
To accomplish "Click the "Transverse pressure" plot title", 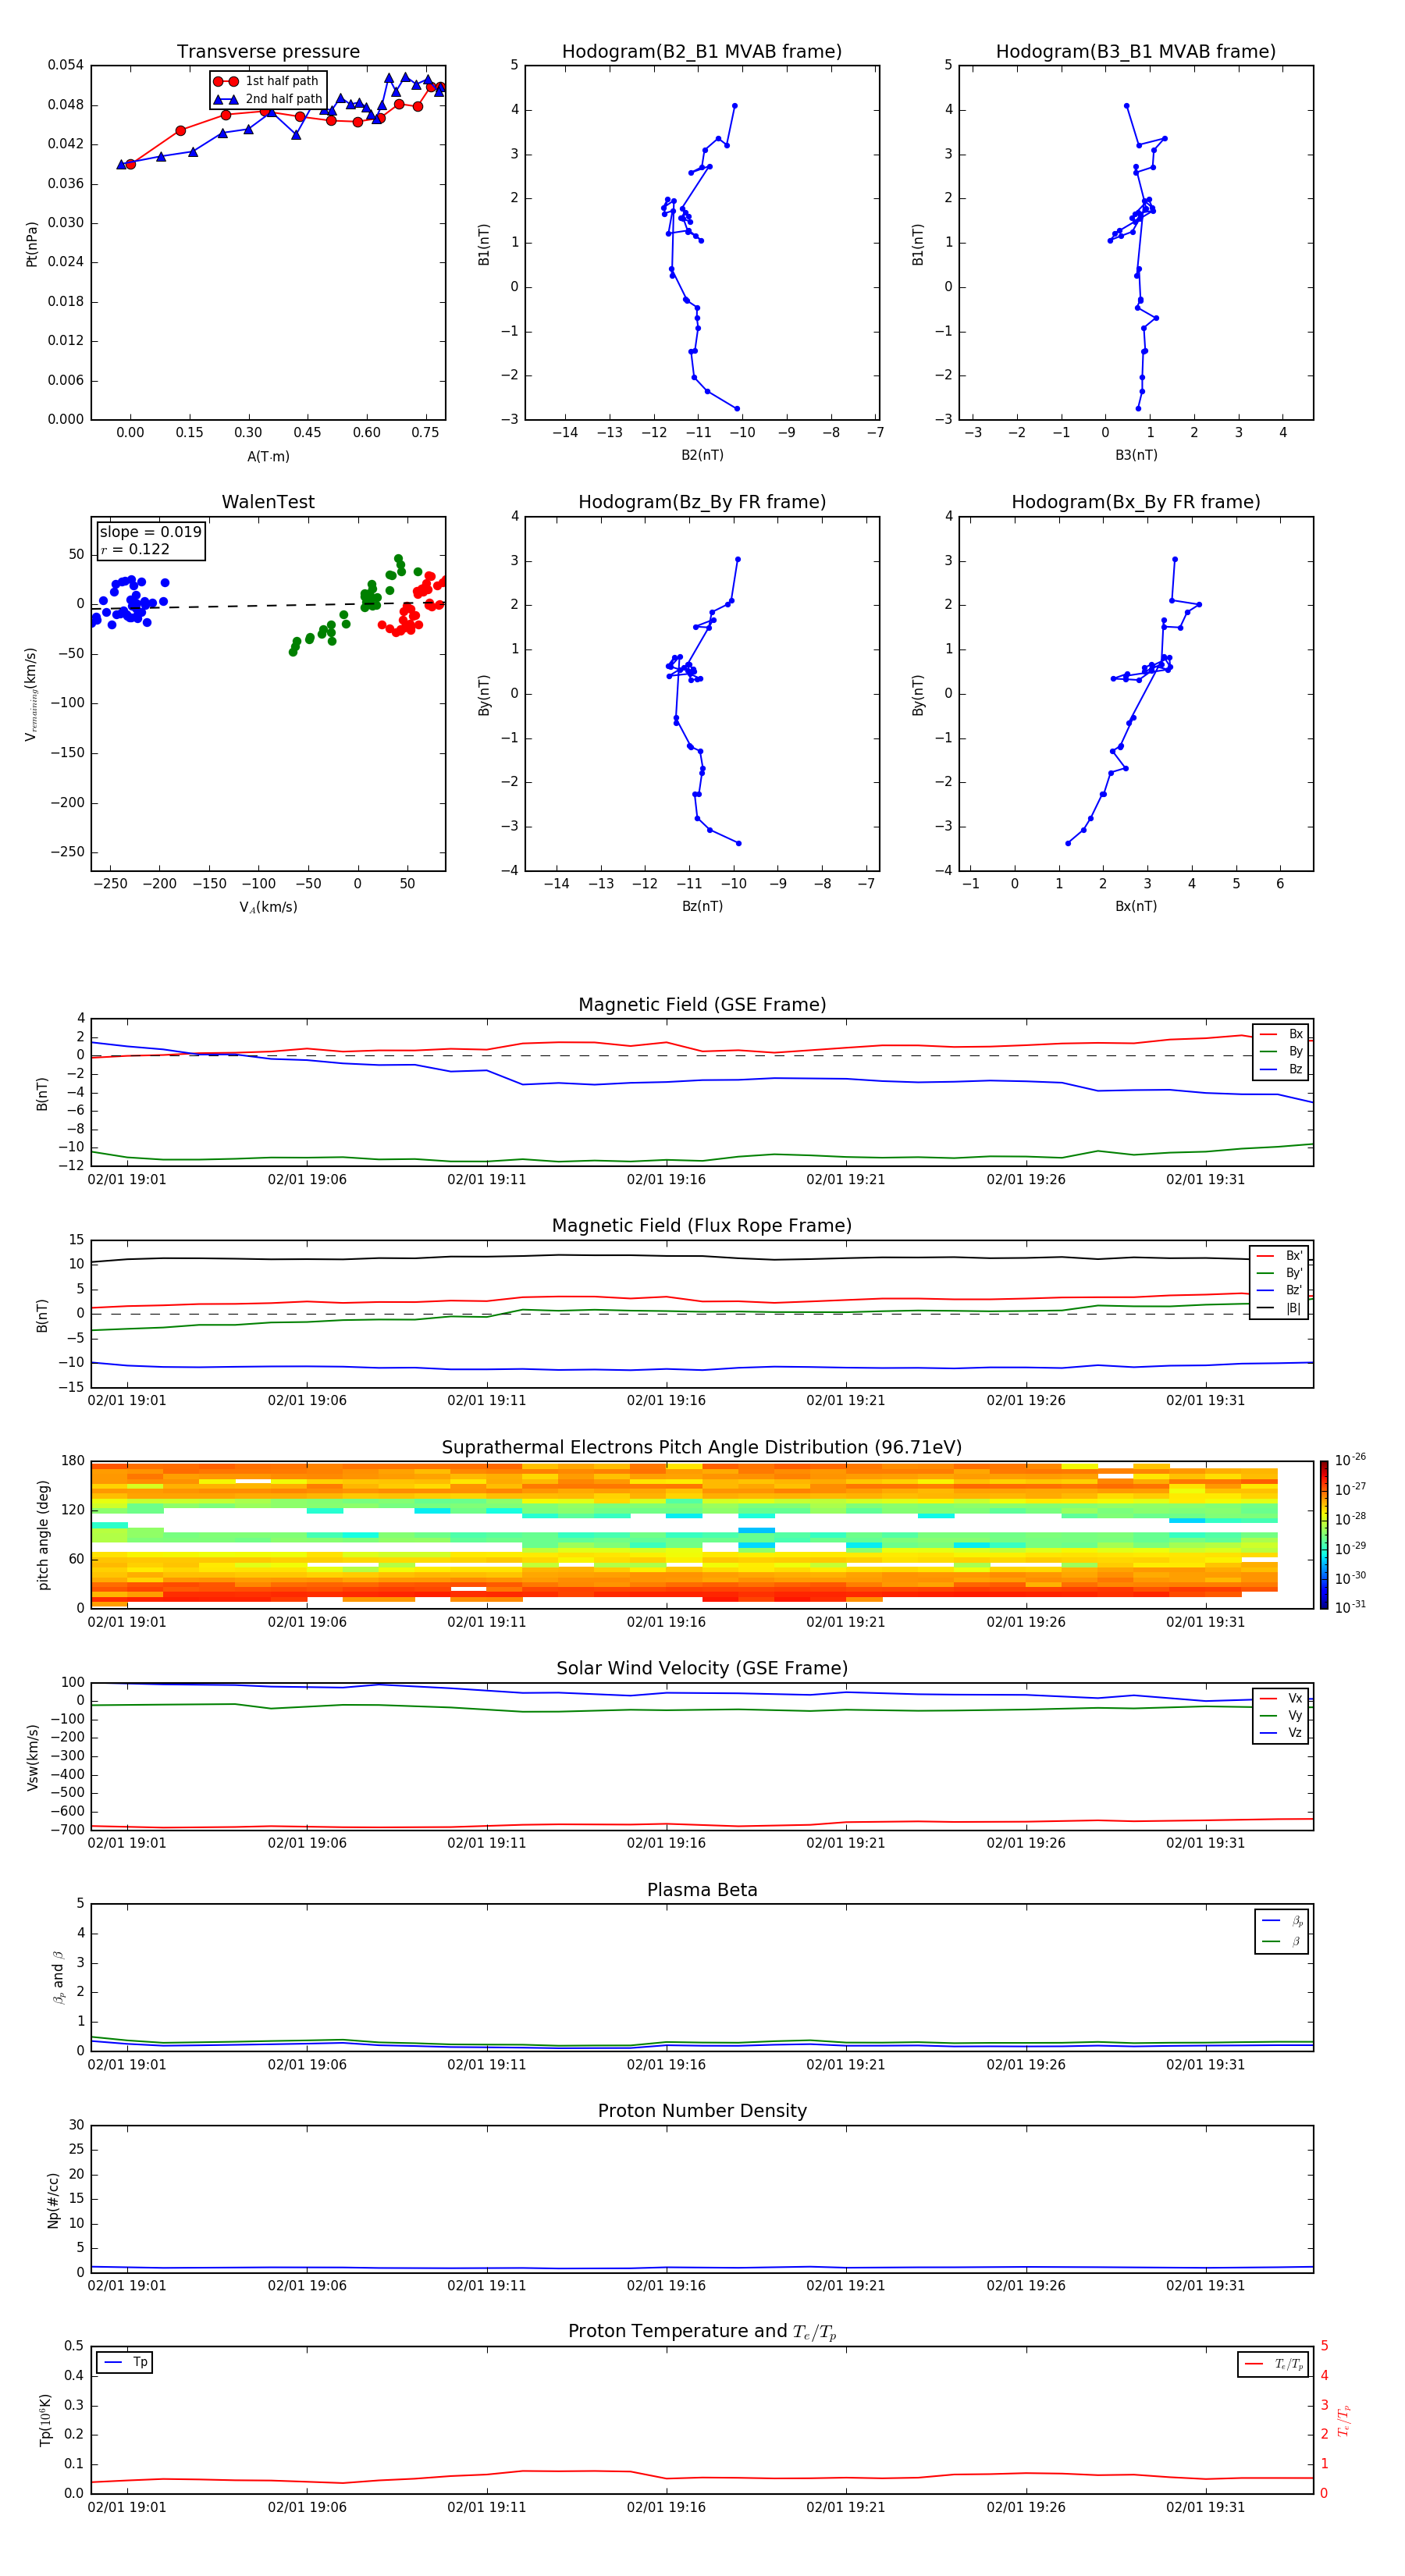I will pos(268,52).
